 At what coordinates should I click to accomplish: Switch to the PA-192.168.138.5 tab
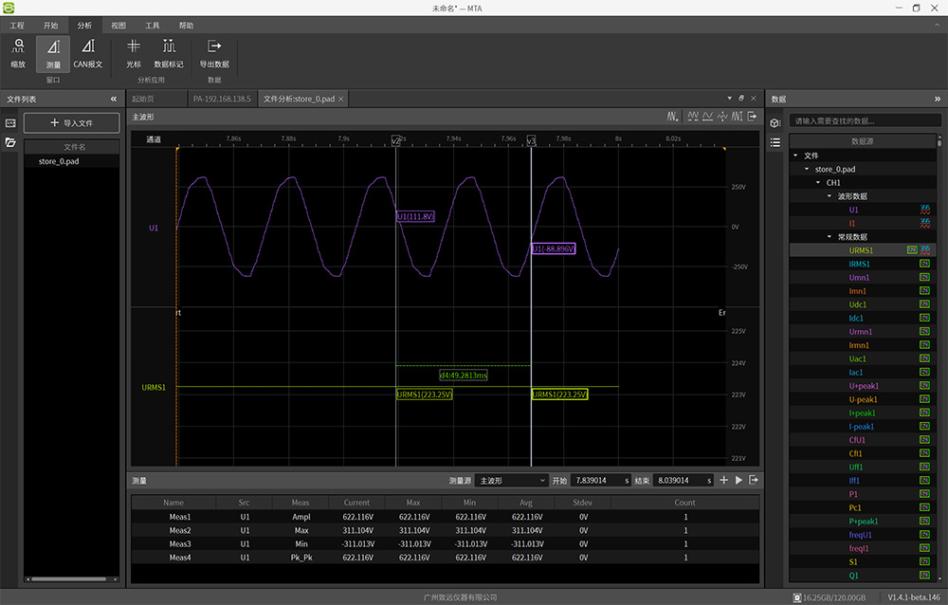click(x=222, y=99)
